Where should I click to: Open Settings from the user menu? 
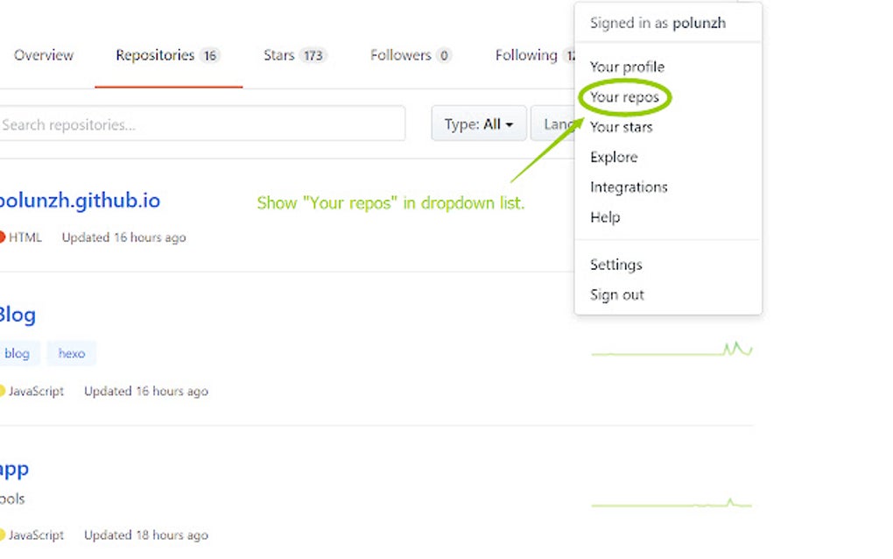615,265
